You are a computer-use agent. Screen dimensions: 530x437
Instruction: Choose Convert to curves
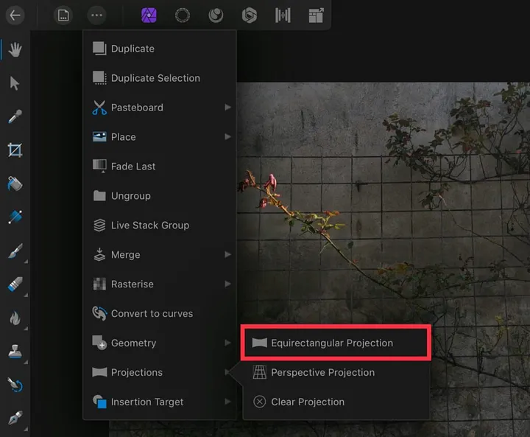152,313
